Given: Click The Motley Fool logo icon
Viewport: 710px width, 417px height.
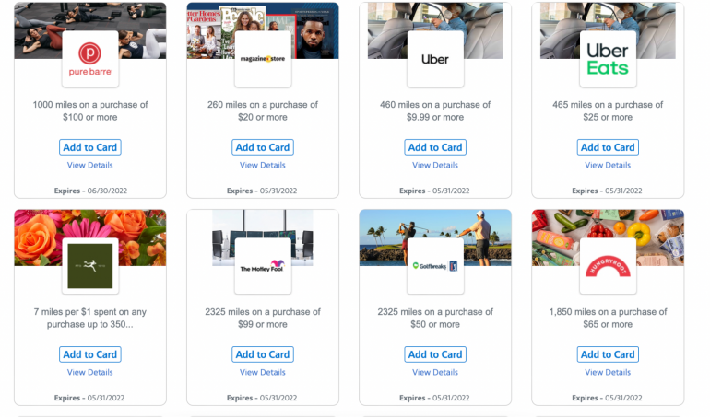Looking at the screenshot, I should [263, 266].
